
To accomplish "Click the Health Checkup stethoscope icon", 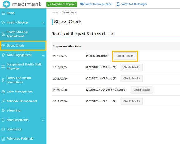I will 3,22.
